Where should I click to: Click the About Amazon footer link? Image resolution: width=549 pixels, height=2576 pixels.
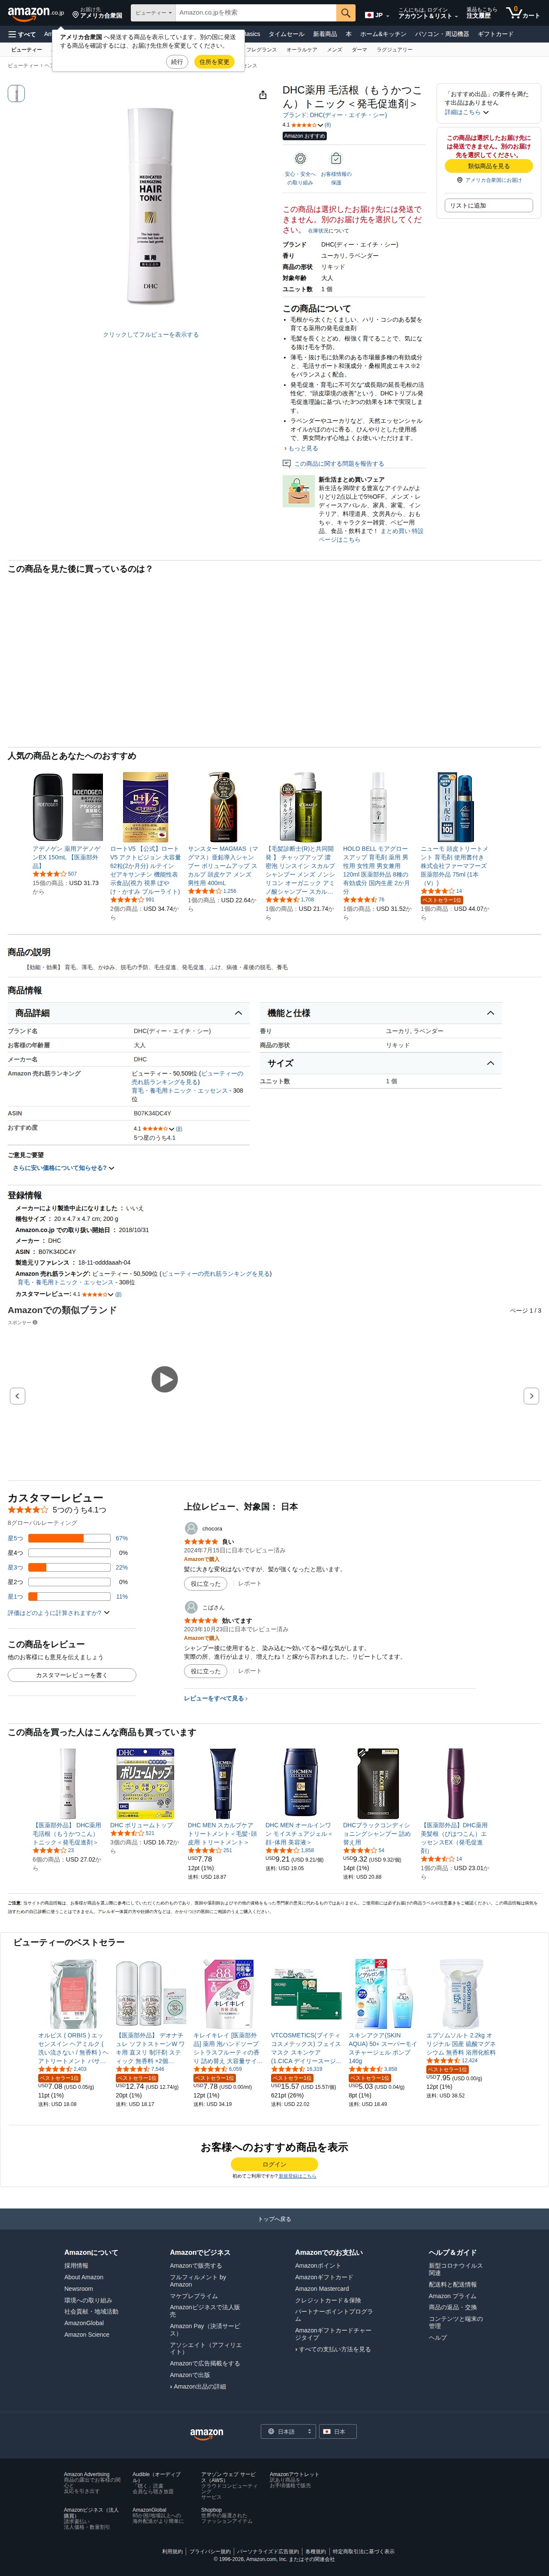click(84, 2277)
